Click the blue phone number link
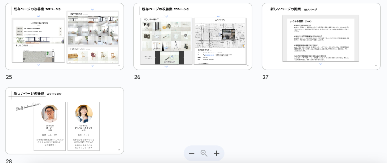This screenshot has height=163, width=387. [x=210, y=55]
